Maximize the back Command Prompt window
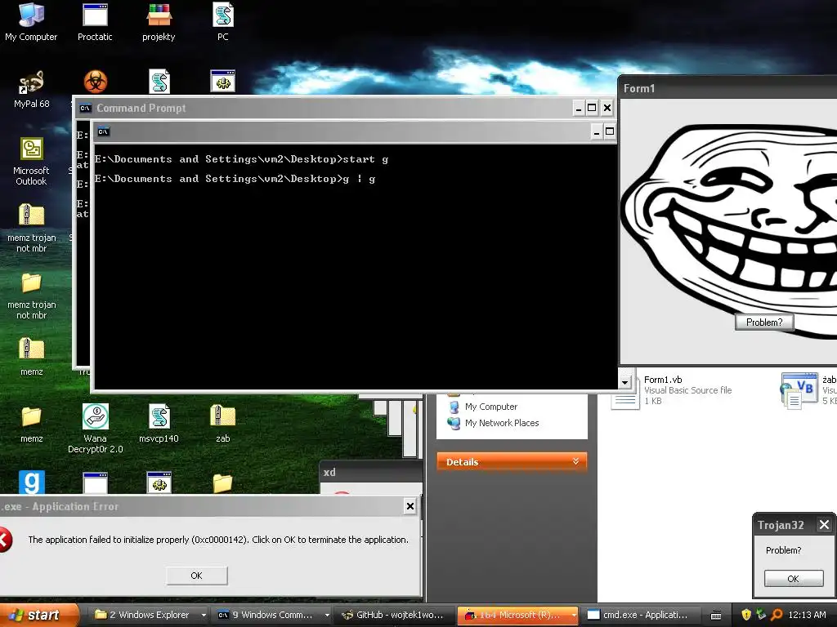Viewport: 837px width, 627px height. (x=592, y=109)
